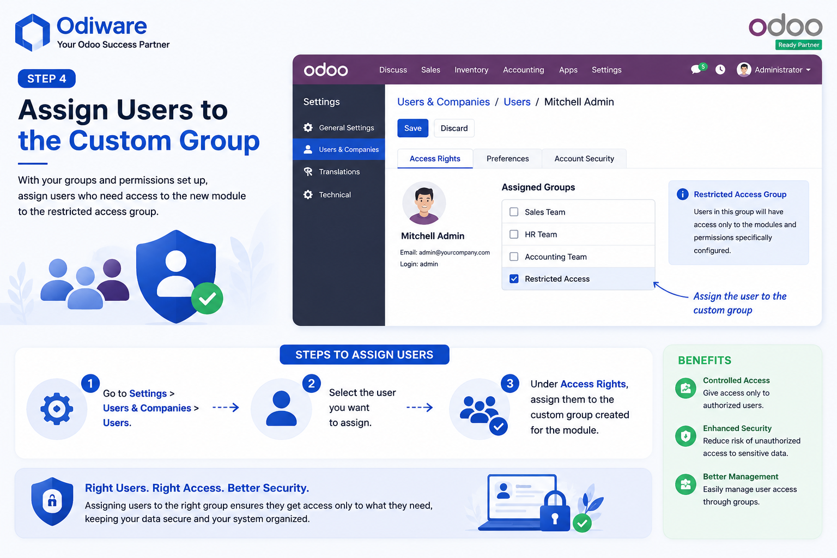Open the Sales menu in the navbar
Screen dimensions: 837x558
(x=430, y=70)
